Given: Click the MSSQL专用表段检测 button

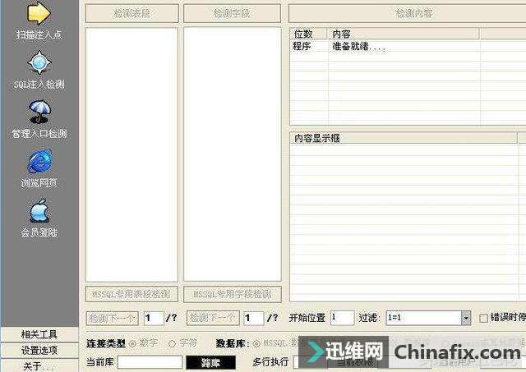Looking at the screenshot, I should pyautogui.click(x=131, y=294).
